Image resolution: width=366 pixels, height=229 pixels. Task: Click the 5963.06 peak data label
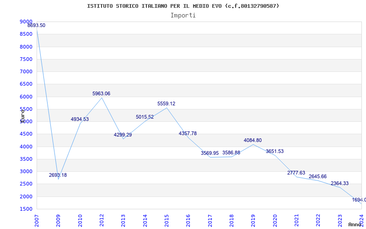[101, 94]
